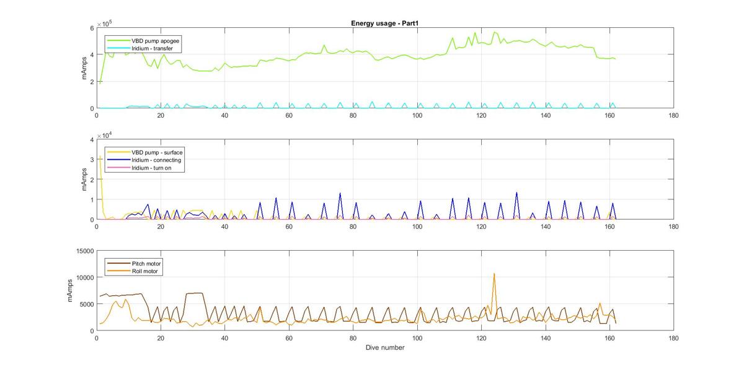This screenshot has width=744, height=372.
Task: Click the brown line sample beside 'Pitch motor'
Action: click(x=118, y=263)
